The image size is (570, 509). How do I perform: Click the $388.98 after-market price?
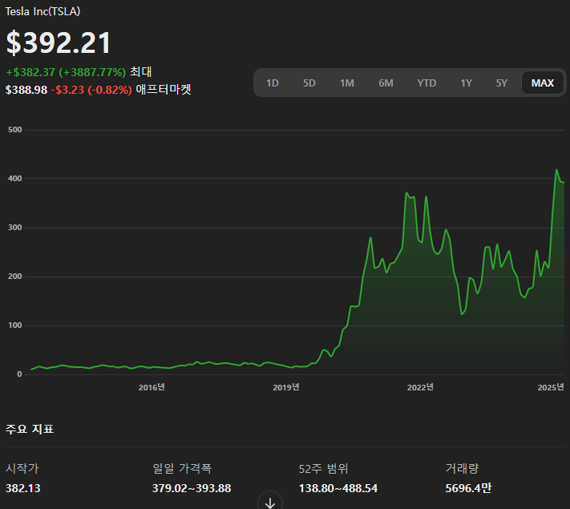tap(26, 90)
